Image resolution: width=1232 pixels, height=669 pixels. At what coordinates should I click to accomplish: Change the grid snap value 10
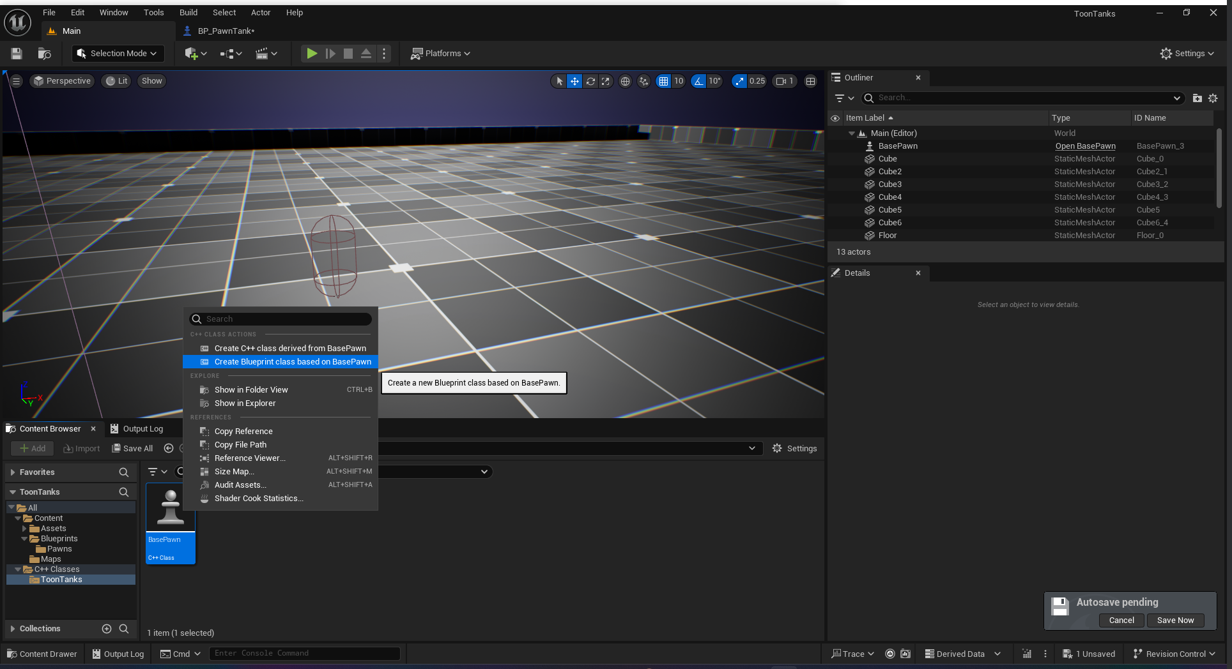point(679,81)
